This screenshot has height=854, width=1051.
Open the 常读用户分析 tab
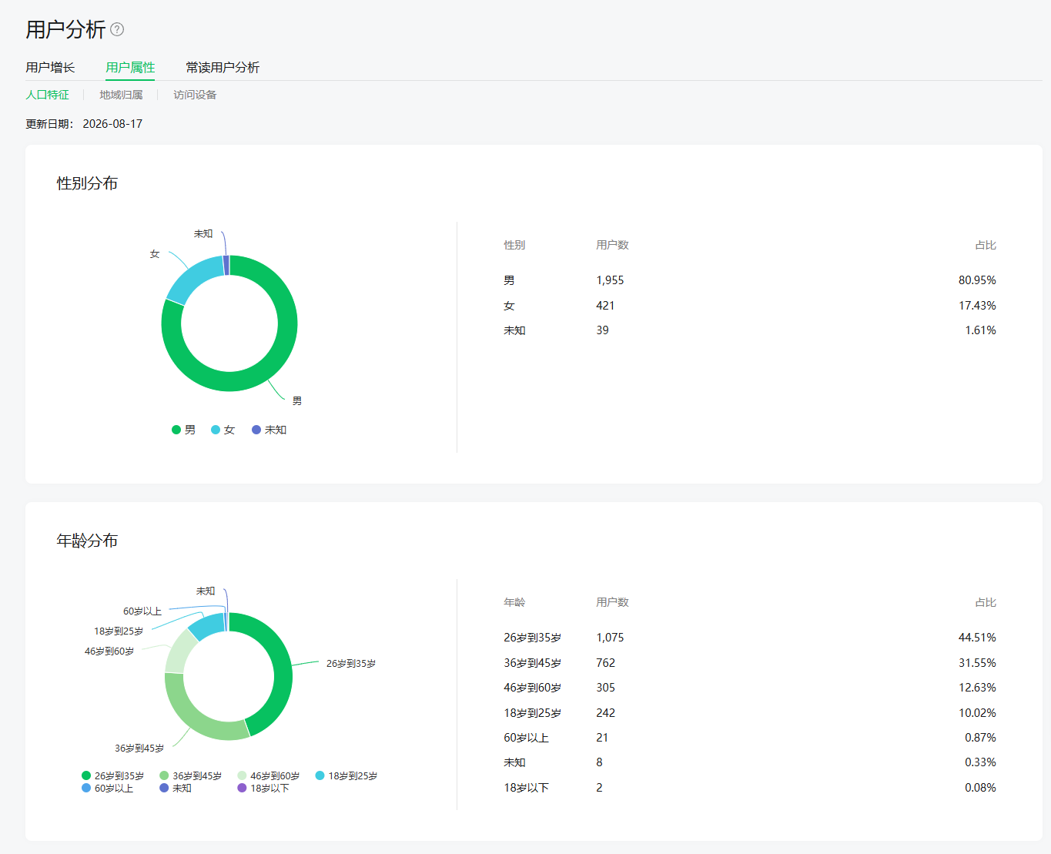[x=223, y=68]
